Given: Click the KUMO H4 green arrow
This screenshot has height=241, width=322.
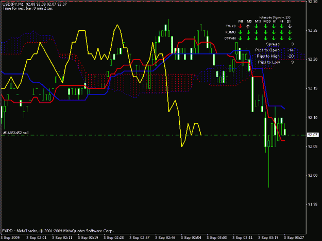Looking at the screenshot, I should pyautogui.click(x=282, y=32).
